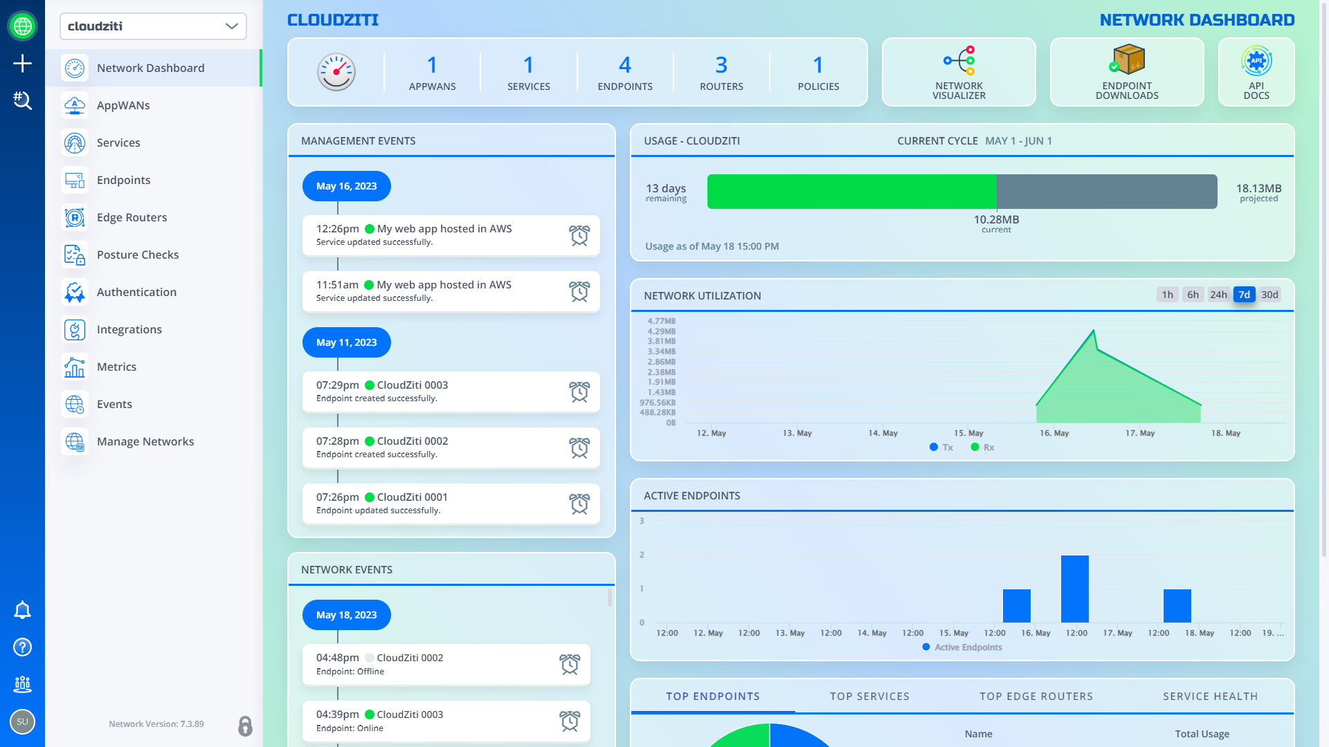Click alarm icon on 12:26pm AWS event

click(x=579, y=235)
